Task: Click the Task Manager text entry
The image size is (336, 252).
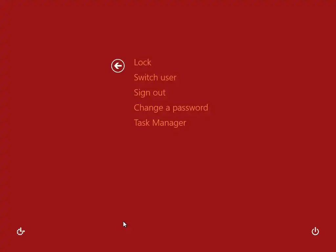Action: click(x=160, y=123)
